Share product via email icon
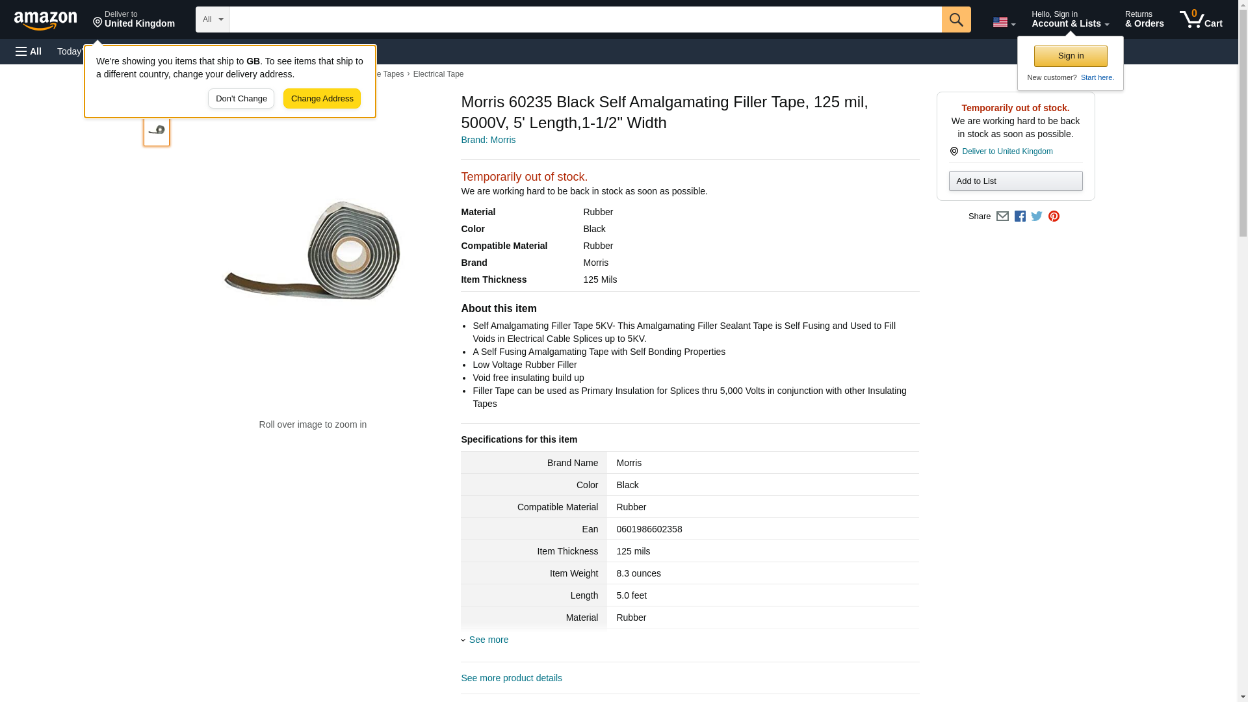Viewport: 1248px width, 702px height. point(1002,216)
